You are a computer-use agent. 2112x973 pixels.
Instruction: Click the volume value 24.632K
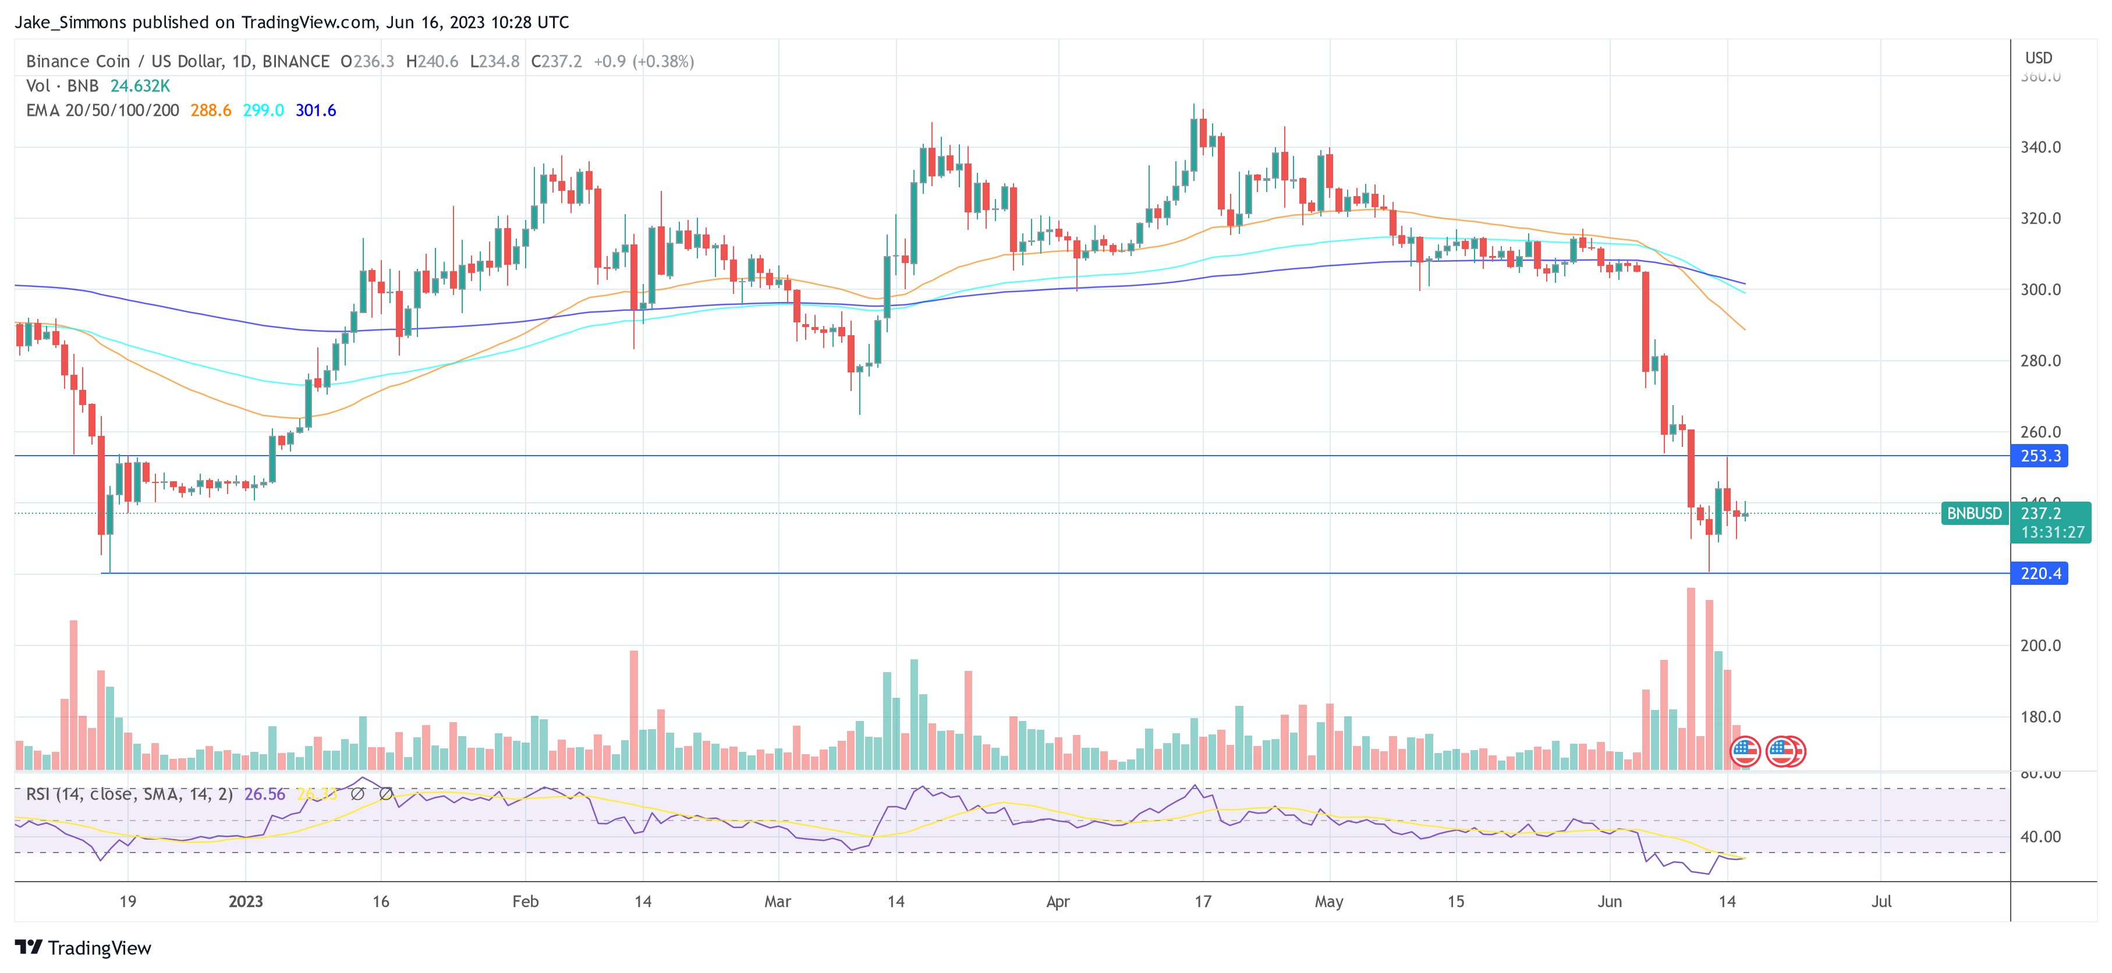click(140, 86)
